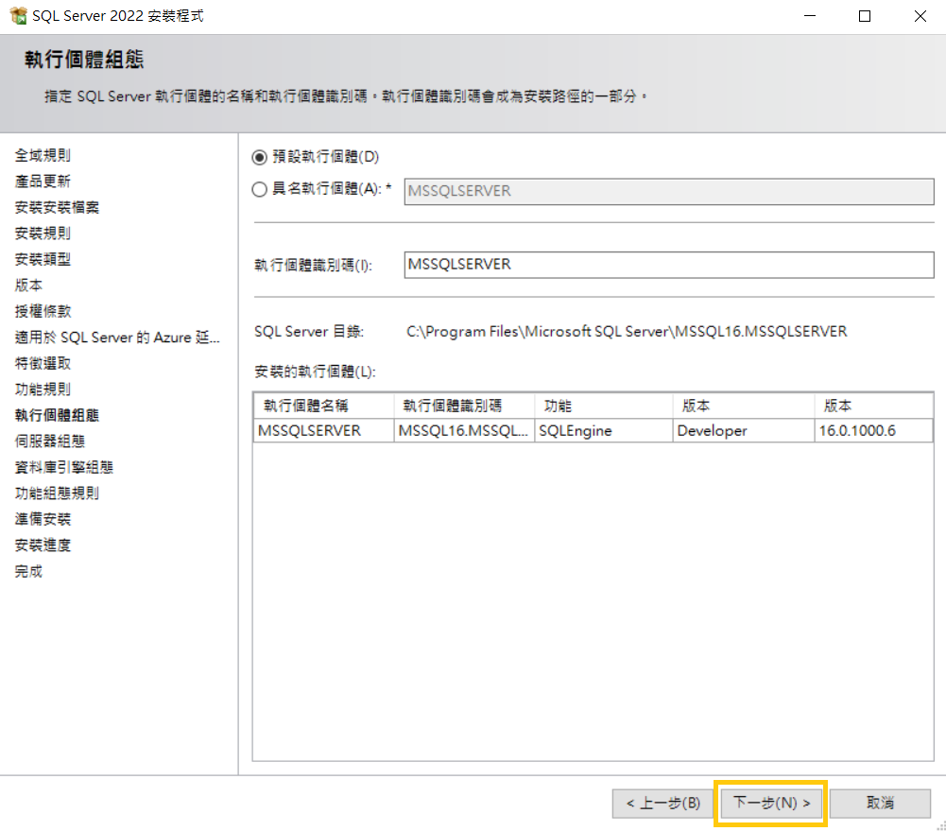The height and width of the screenshot is (831, 946).
Task: Select the 具名執行個體(A) radio button
Action: (x=260, y=189)
